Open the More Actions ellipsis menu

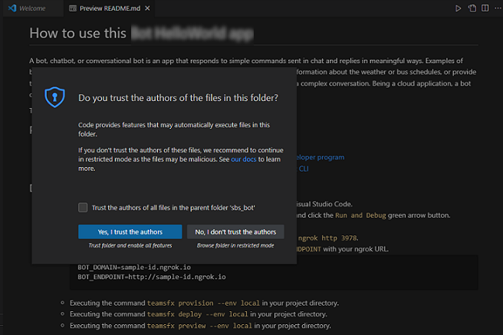pos(498,8)
